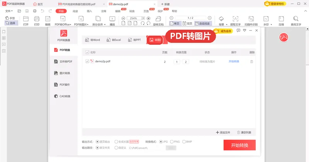Switch to the 注释 ribbon tab
This screenshot has width=309, height=162.
[x=104, y=11]
